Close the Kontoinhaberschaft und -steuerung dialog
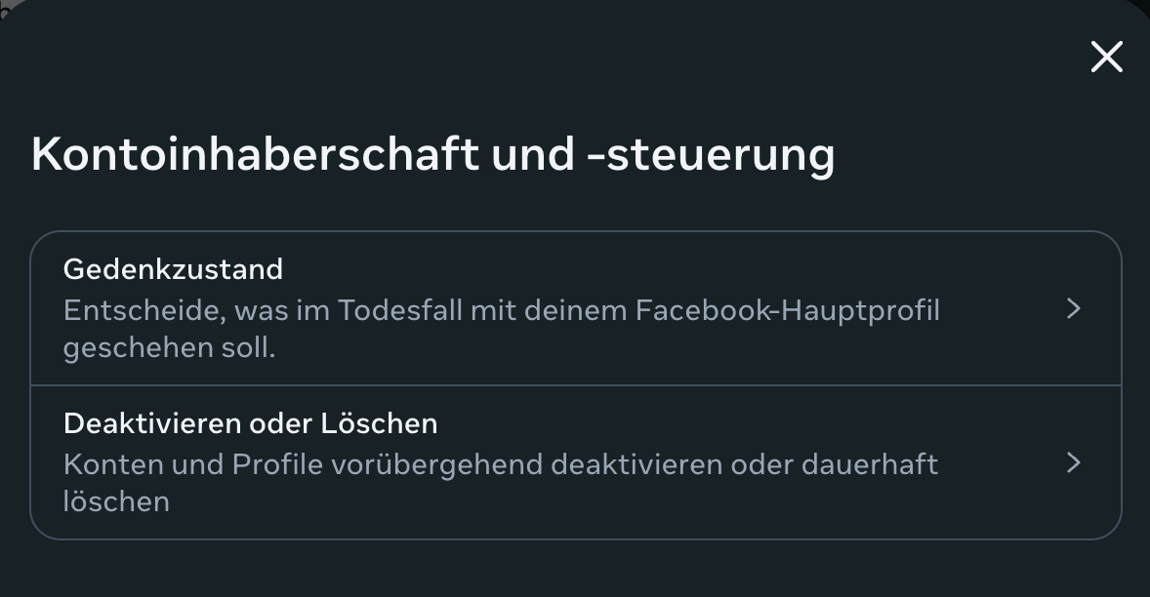 click(x=1106, y=58)
